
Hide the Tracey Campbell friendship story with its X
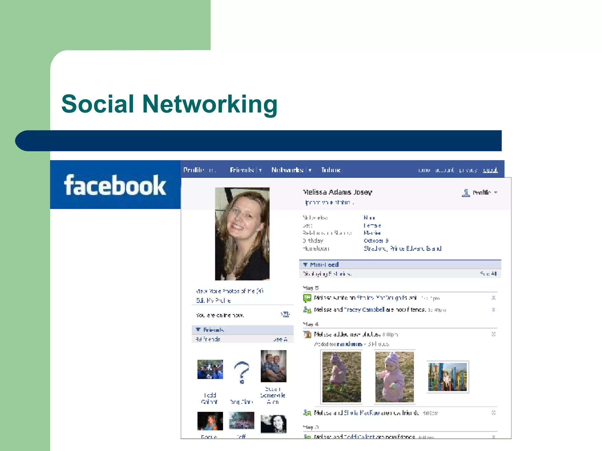click(494, 309)
